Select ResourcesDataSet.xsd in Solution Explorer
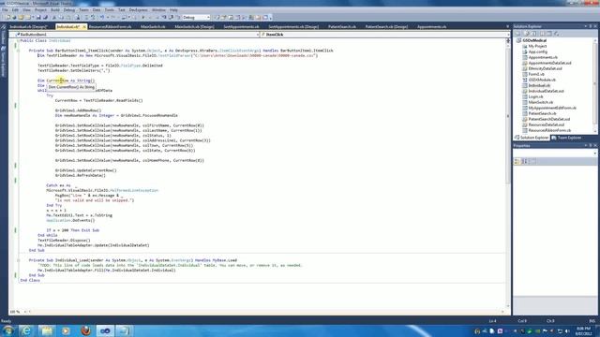The width and height of the screenshot is (600, 337). point(546,125)
